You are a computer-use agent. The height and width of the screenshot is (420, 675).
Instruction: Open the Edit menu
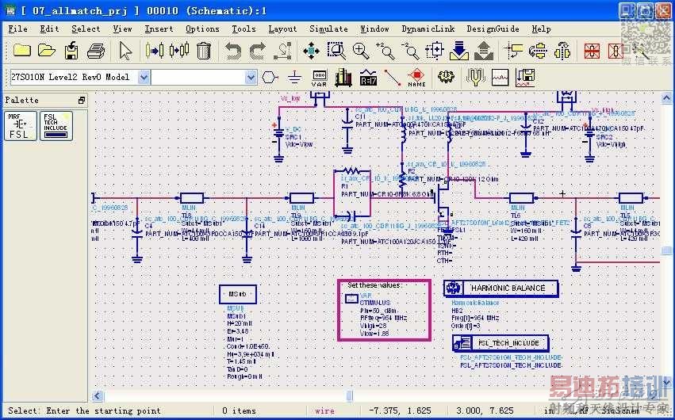click(49, 29)
